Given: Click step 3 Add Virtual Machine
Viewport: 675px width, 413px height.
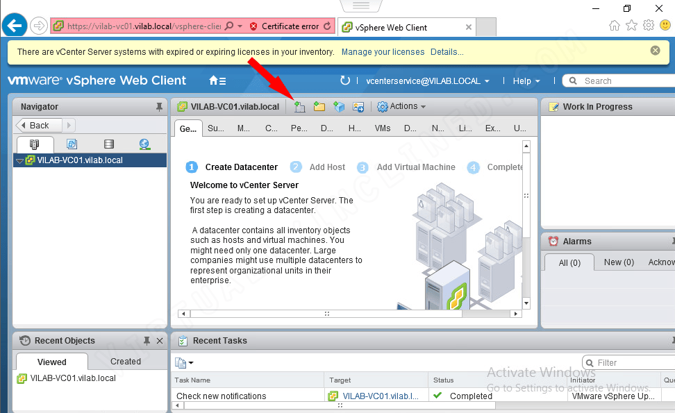Looking at the screenshot, I should tap(406, 167).
